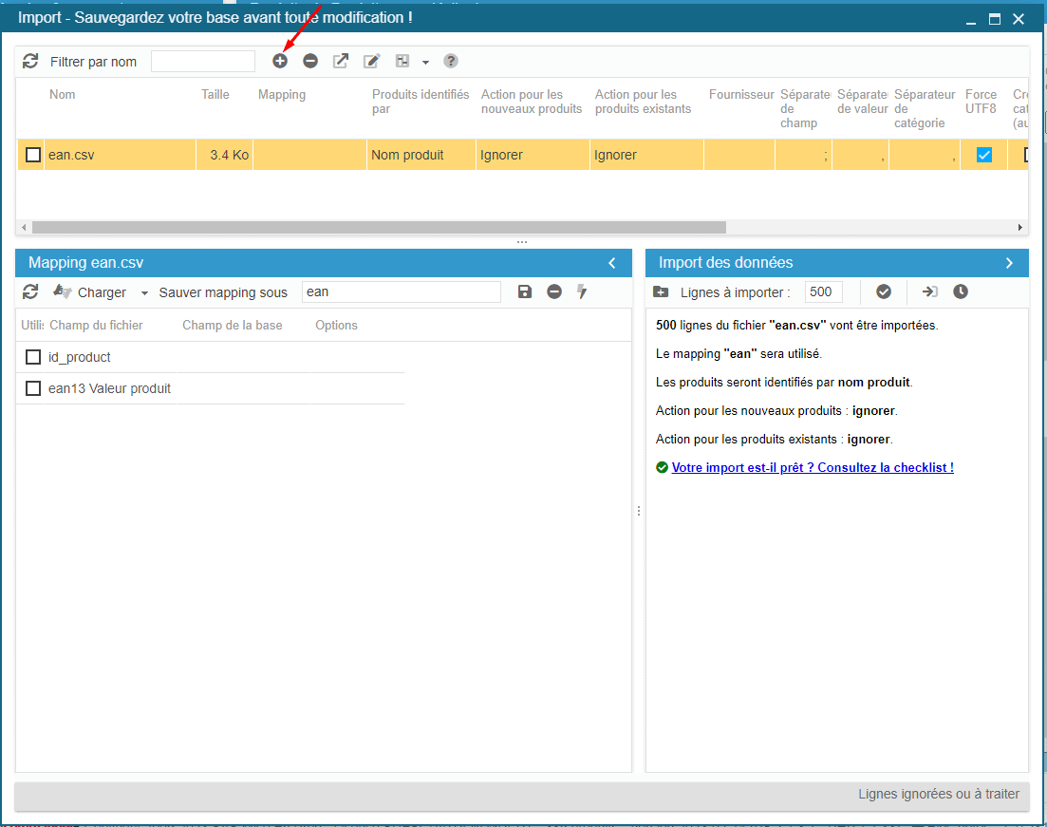
Task: Click the add file plus icon
Action: click(x=280, y=61)
